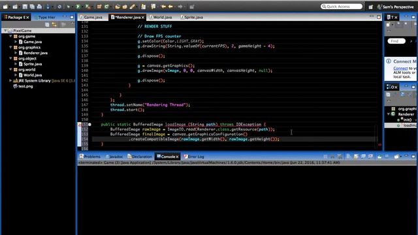Viewport: 418px width, 235px height.
Task: Click the Open Task toolbar icon
Action: [125, 7]
